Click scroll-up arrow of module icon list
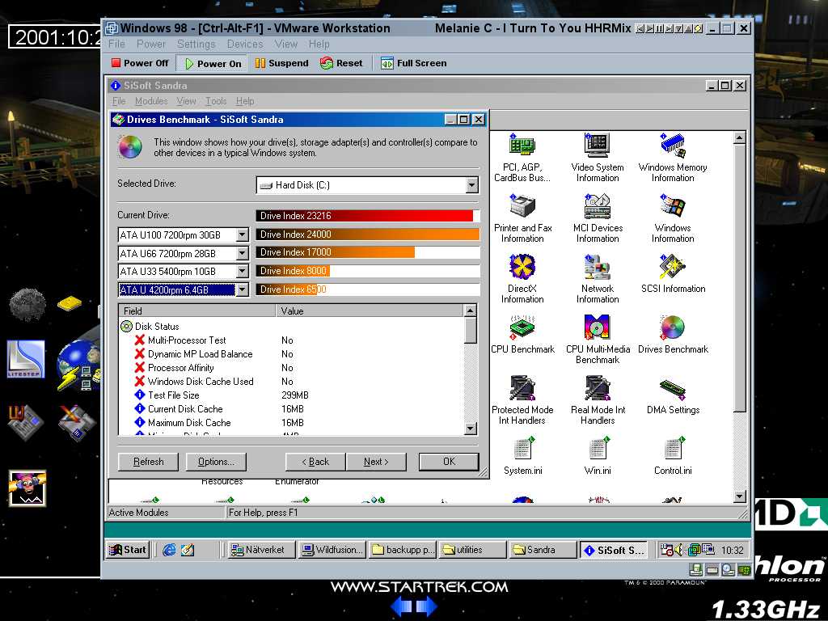This screenshot has height=621, width=828. tap(739, 137)
